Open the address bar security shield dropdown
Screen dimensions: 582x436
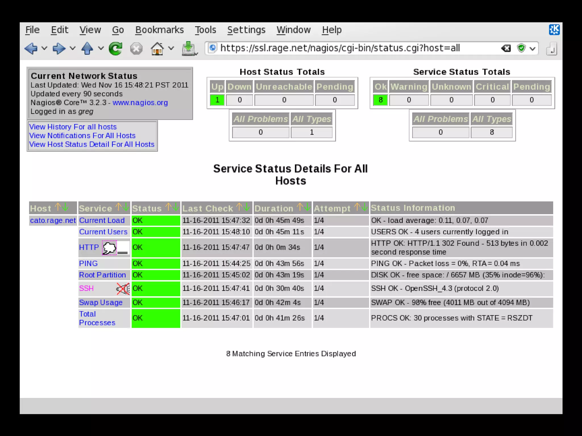(x=533, y=49)
